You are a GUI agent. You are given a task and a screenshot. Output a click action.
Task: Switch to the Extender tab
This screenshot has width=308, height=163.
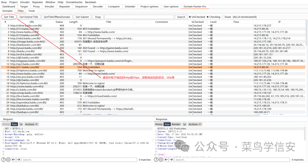130,7
